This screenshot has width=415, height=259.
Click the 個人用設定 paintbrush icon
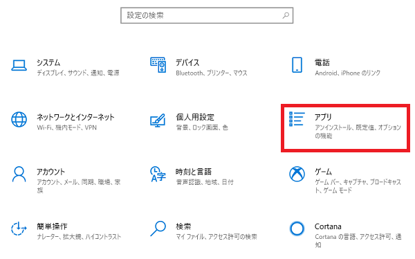pos(158,120)
